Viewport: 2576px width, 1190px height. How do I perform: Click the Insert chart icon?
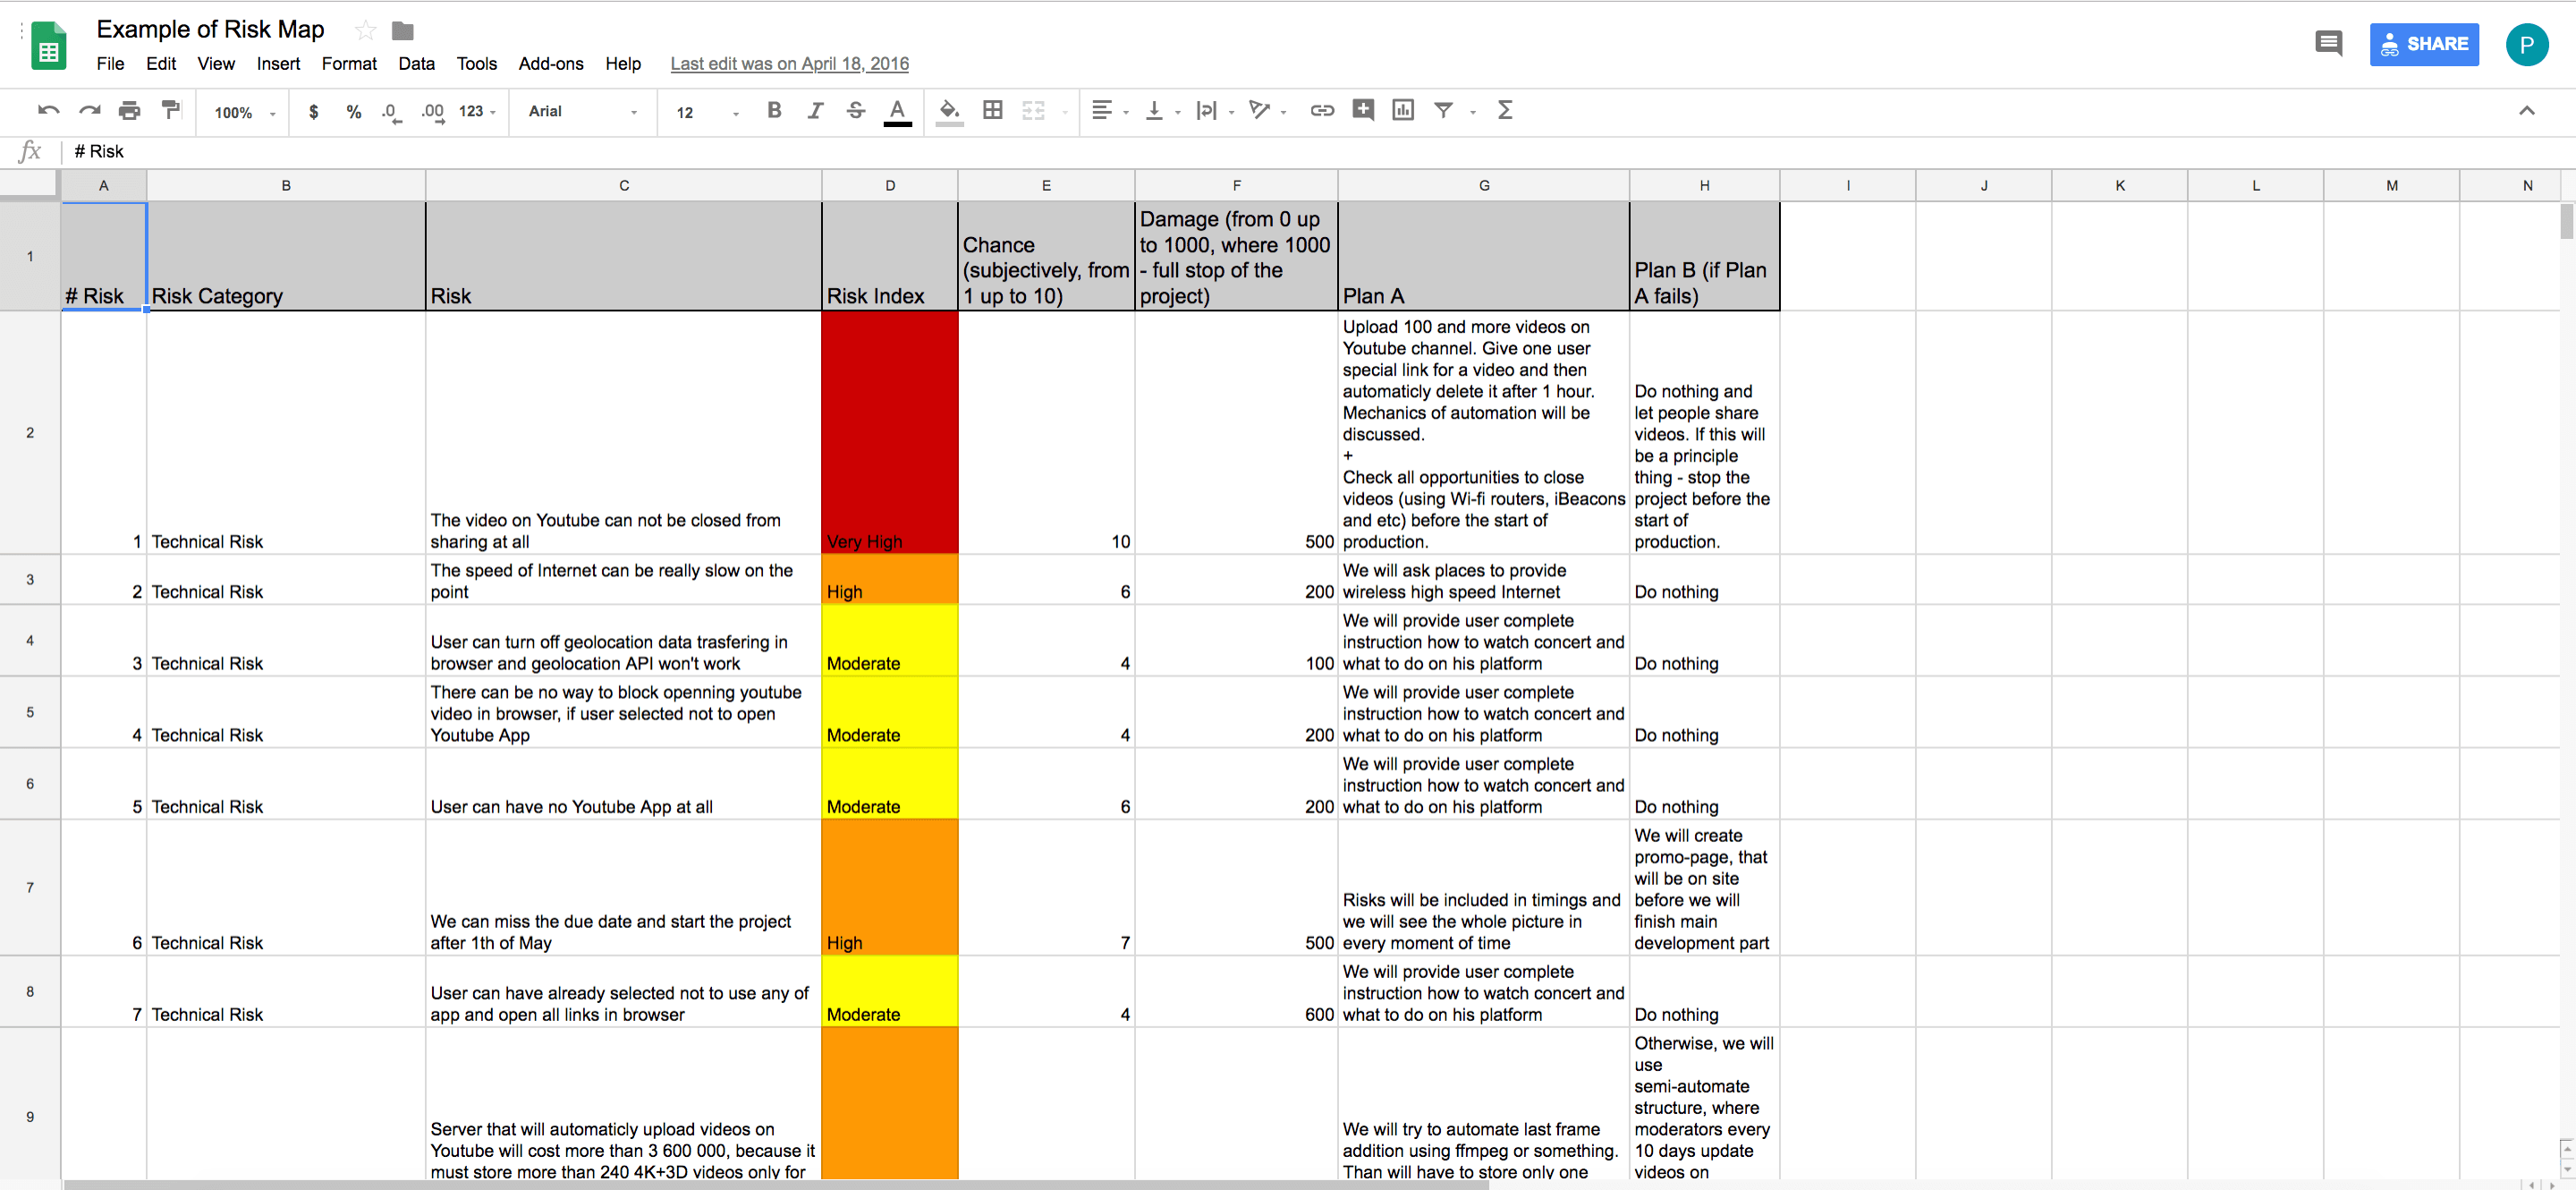pyautogui.click(x=1403, y=110)
